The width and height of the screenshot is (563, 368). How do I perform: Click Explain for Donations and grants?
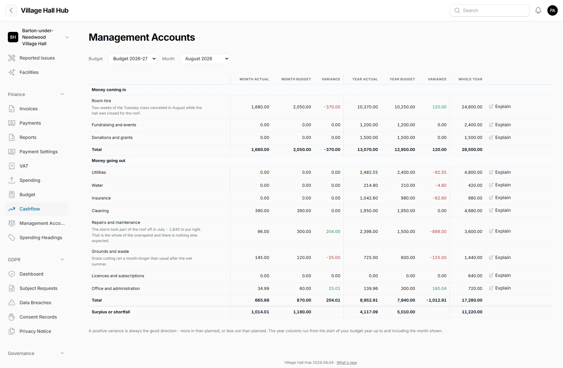coord(500,137)
